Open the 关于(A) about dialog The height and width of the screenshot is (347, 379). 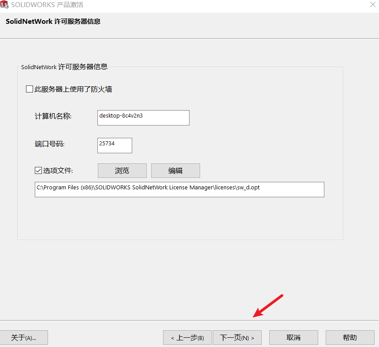(x=24, y=337)
